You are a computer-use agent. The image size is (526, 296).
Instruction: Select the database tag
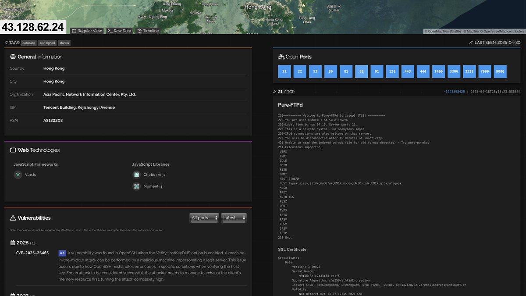click(x=28, y=43)
